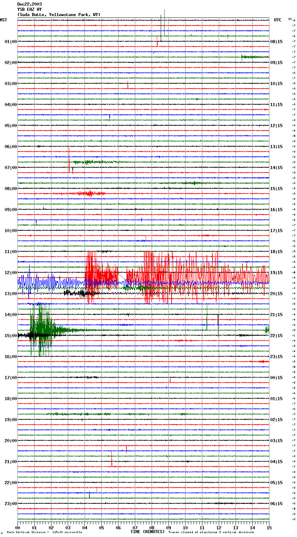Select the '01:00' MST time label
297x537 pixels.
[11, 42]
